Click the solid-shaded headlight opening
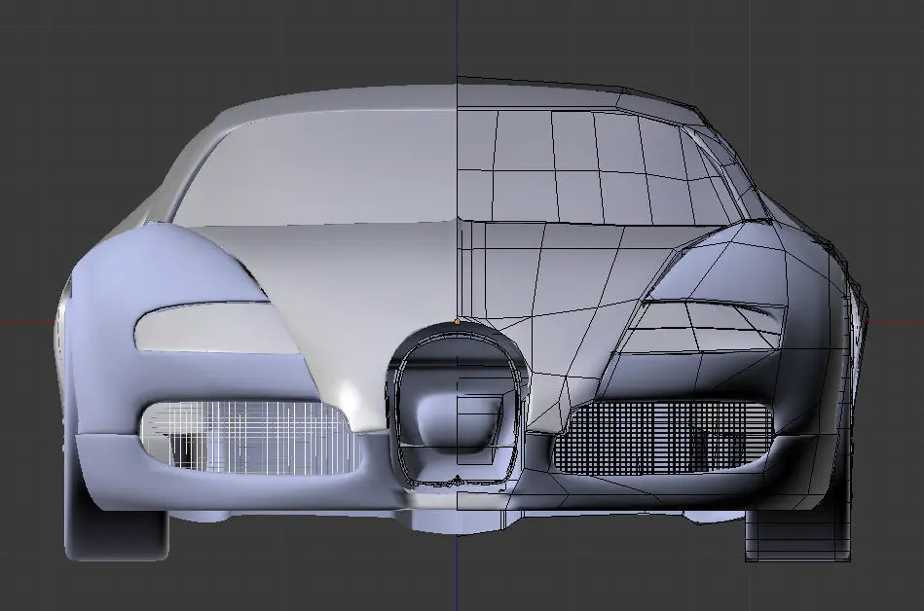The image size is (924, 611). 218,328
